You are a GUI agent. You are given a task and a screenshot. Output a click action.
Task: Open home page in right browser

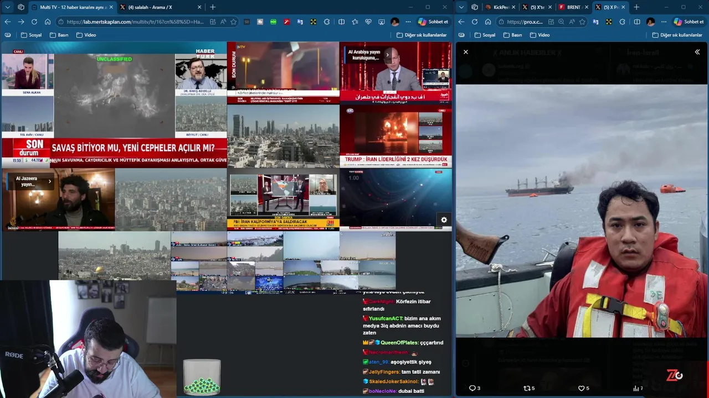(x=488, y=22)
